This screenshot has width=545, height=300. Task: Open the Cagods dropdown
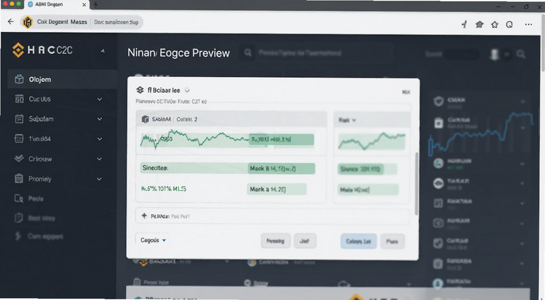click(153, 240)
